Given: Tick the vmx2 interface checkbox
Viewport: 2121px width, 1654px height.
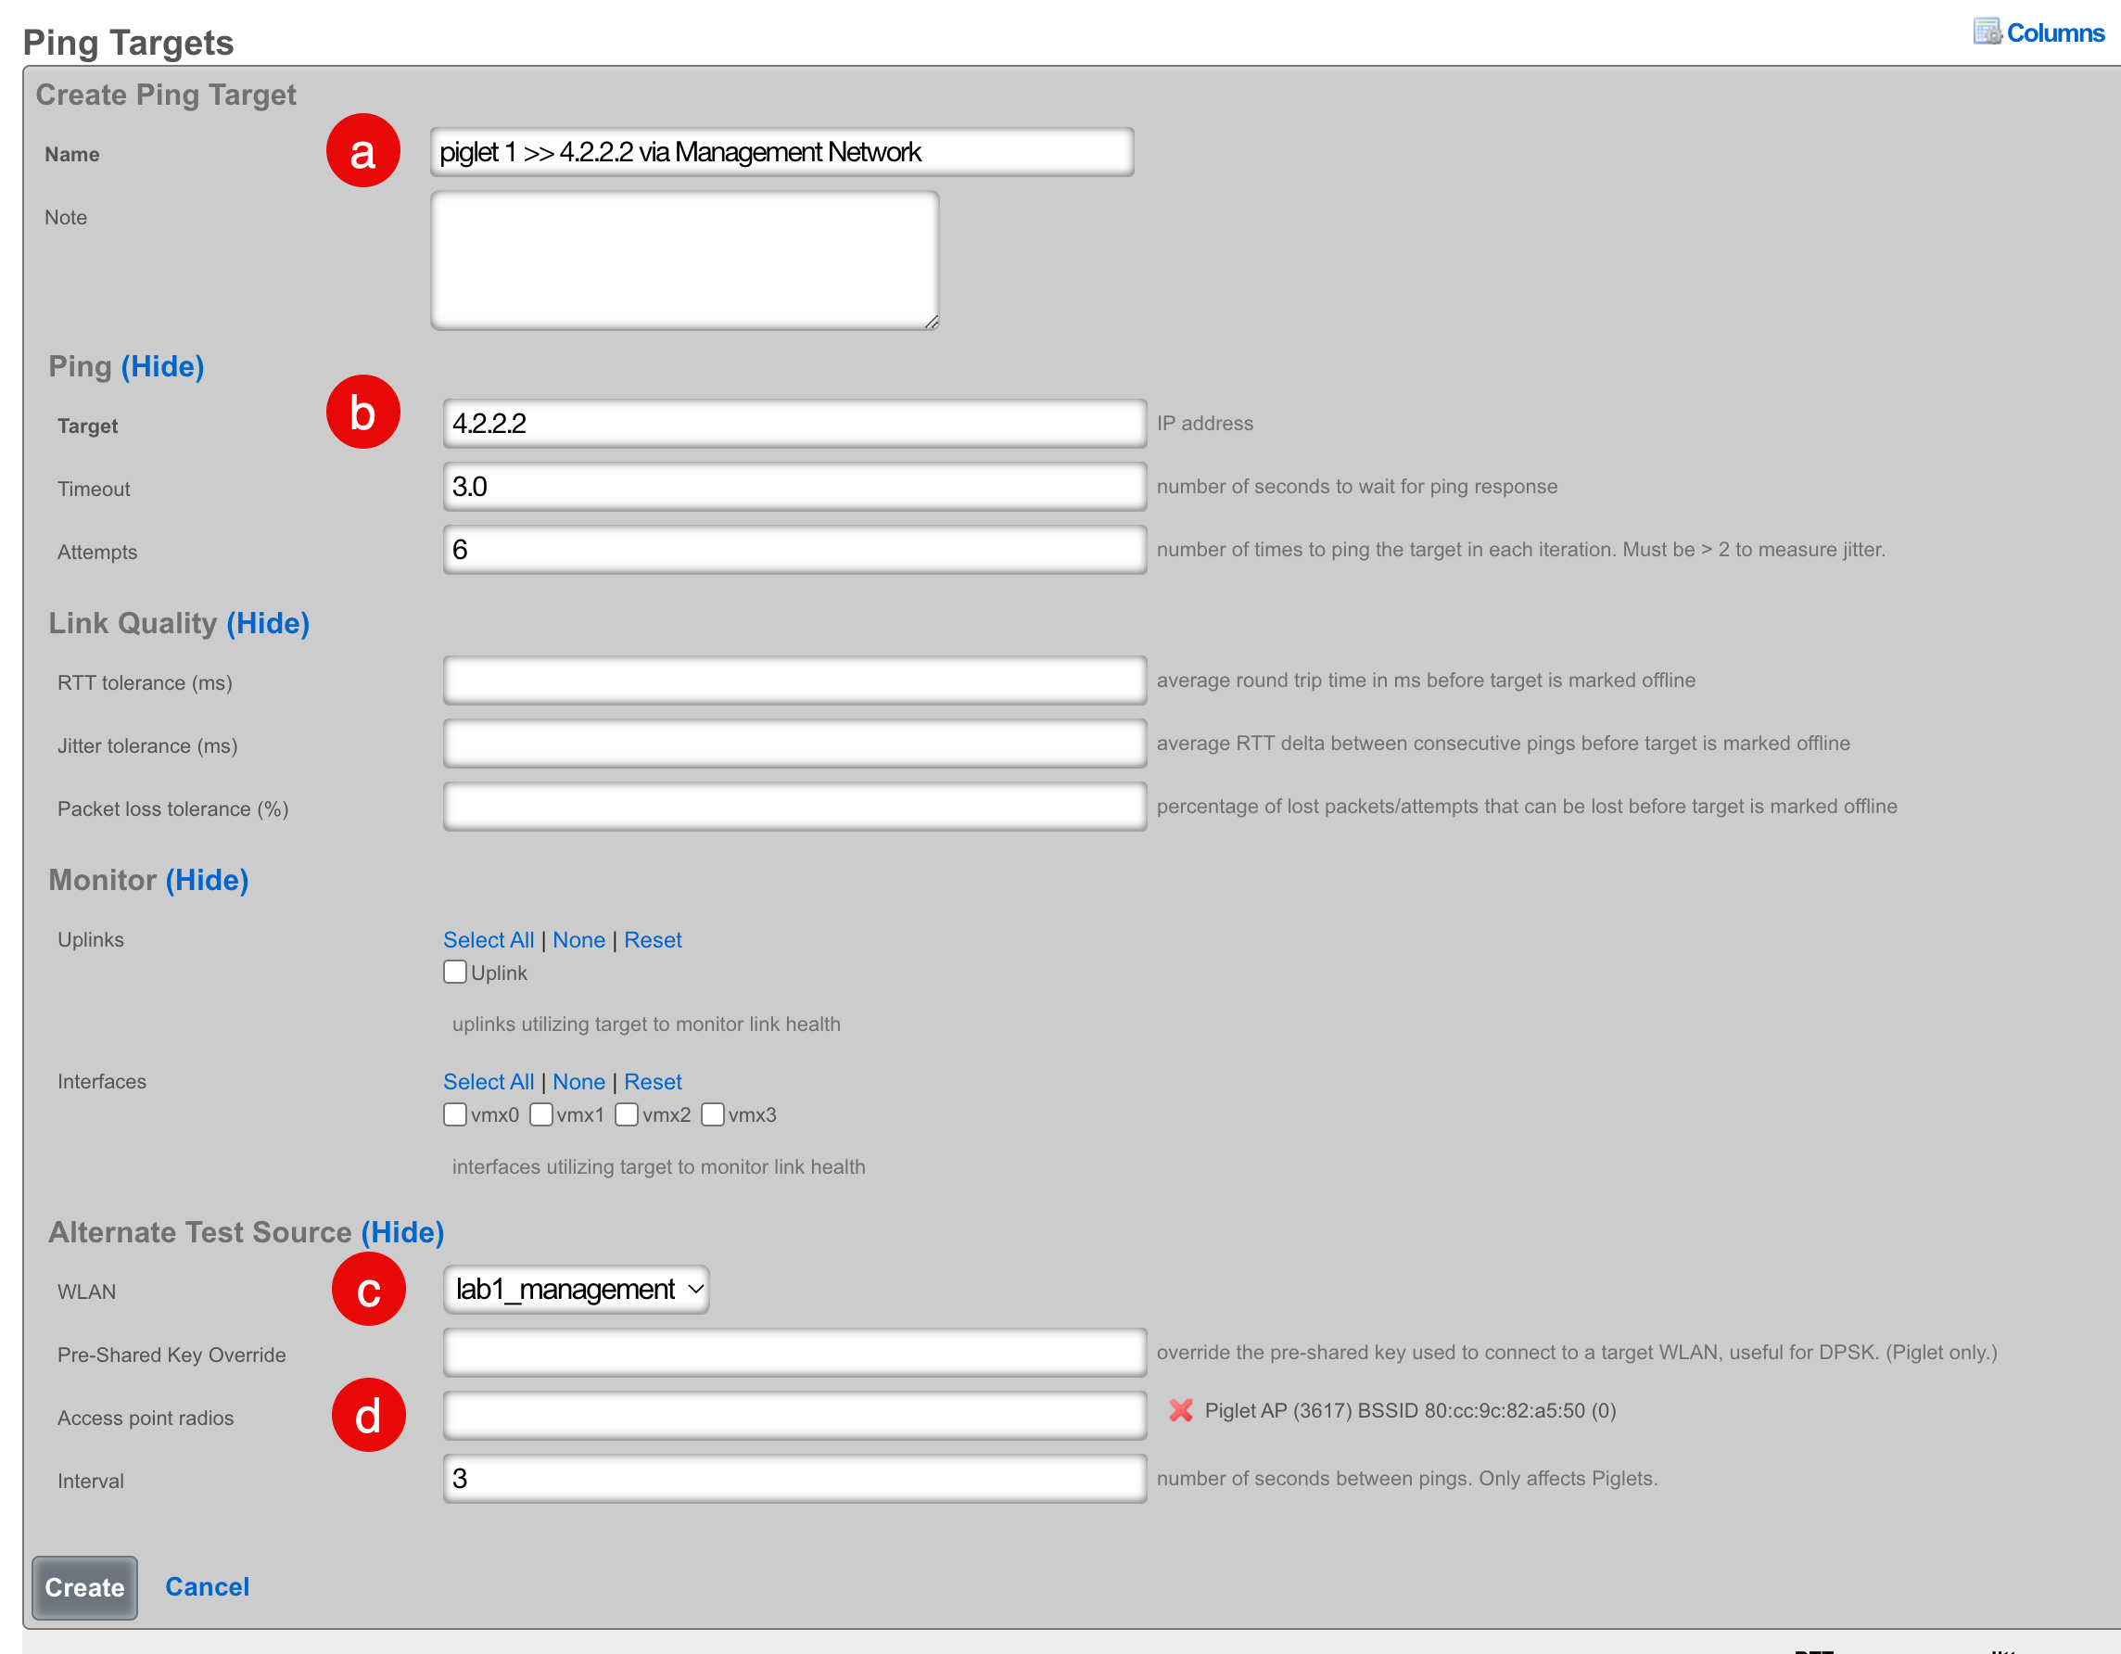Looking at the screenshot, I should 627,1114.
